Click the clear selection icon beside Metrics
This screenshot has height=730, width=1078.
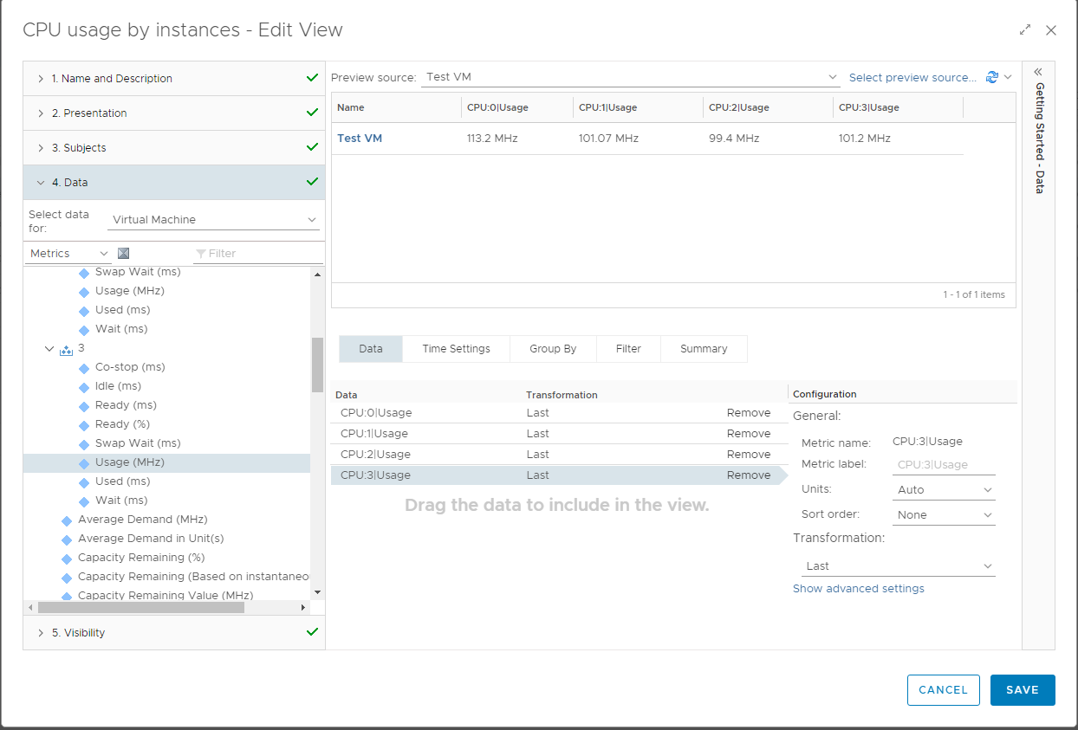coord(123,253)
